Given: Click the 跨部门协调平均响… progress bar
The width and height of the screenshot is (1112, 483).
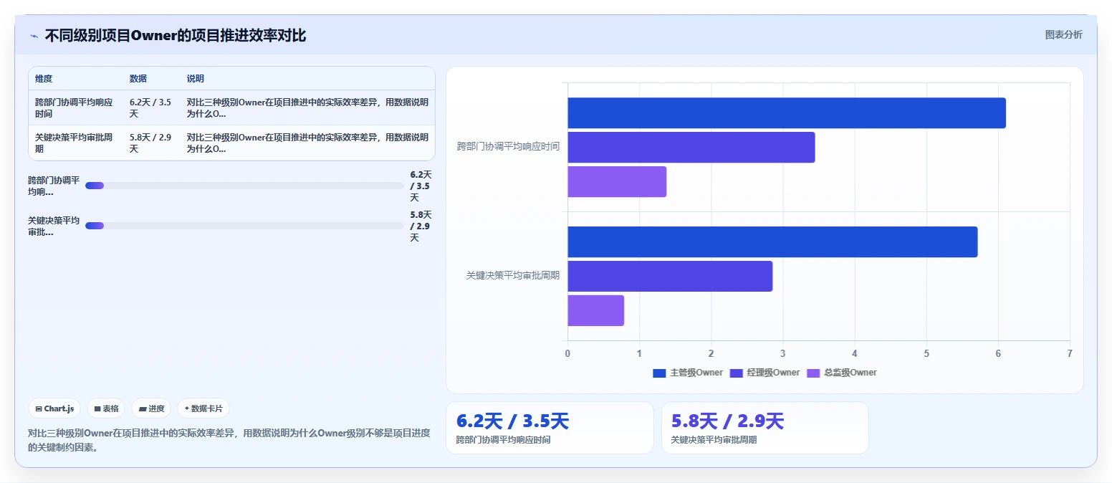Looking at the screenshot, I should [x=244, y=186].
